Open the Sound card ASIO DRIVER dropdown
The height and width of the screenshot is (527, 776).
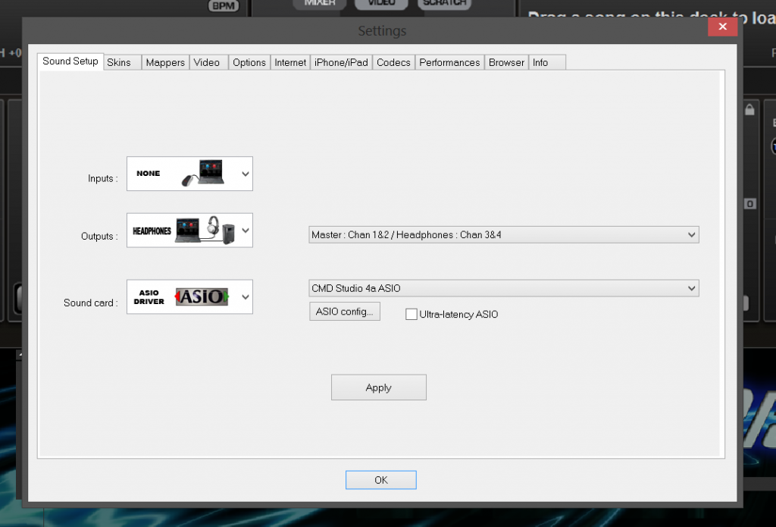189,296
